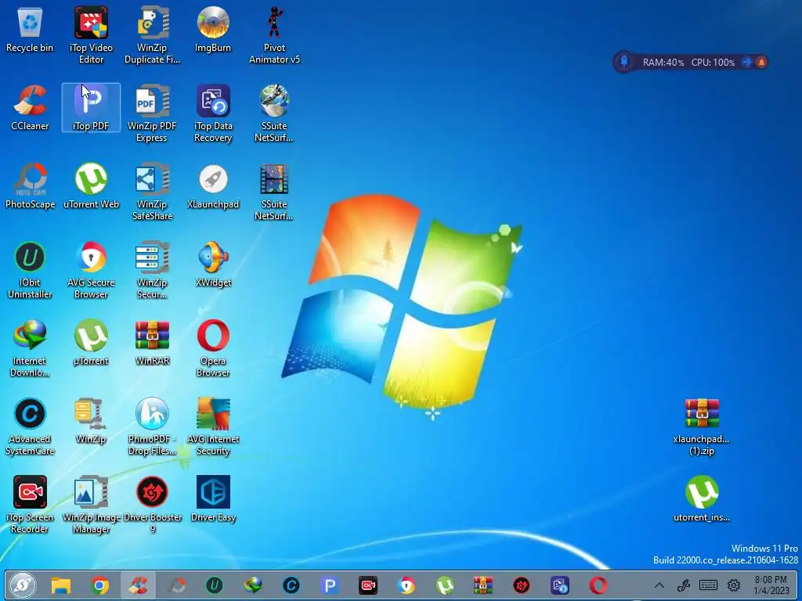Switch to CCleaner on the taskbar
The width and height of the screenshot is (802, 601).
138,585
